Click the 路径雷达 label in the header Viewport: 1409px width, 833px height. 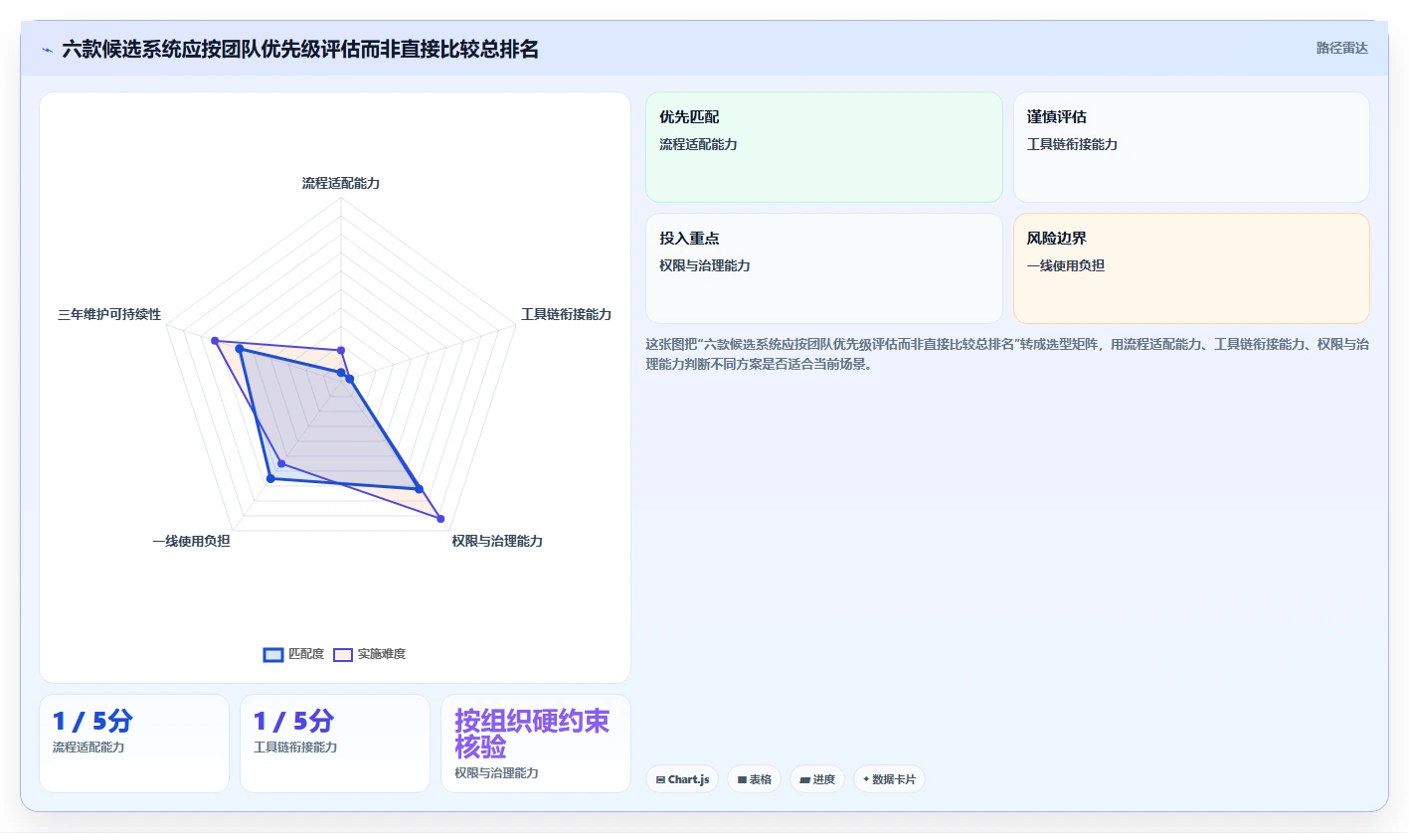coord(1341,48)
